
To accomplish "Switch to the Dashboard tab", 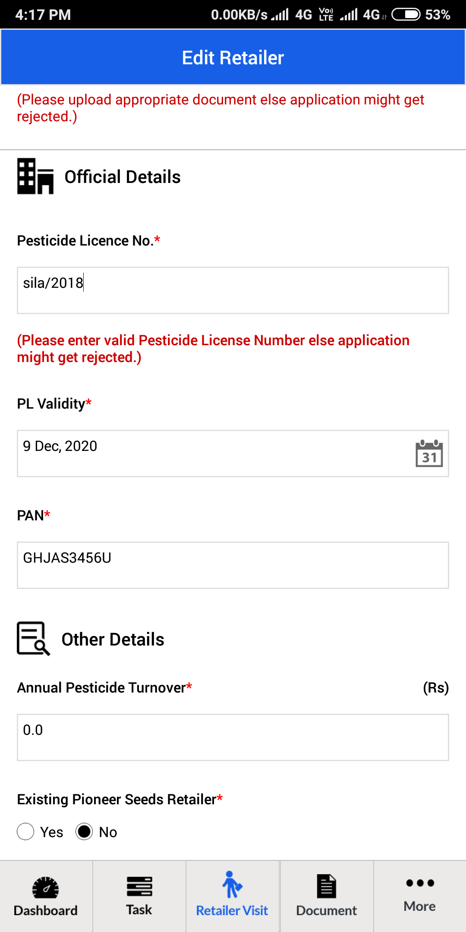I will [46, 897].
